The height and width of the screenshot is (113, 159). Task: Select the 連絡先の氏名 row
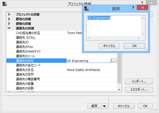tap(62, 70)
